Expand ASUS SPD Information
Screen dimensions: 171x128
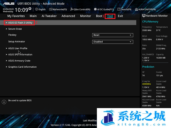(x=20, y=55)
